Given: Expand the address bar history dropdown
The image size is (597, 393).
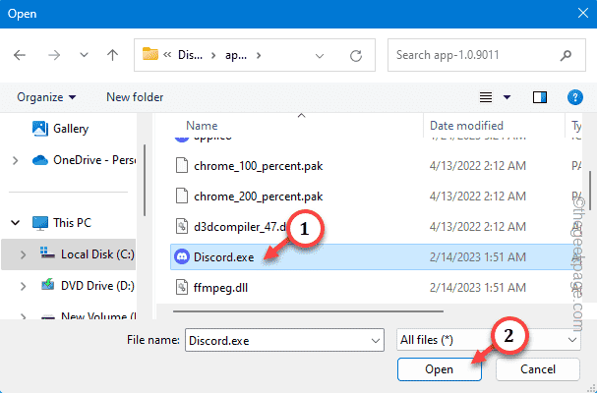Looking at the screenshot, I should click(x=320, y=56).
